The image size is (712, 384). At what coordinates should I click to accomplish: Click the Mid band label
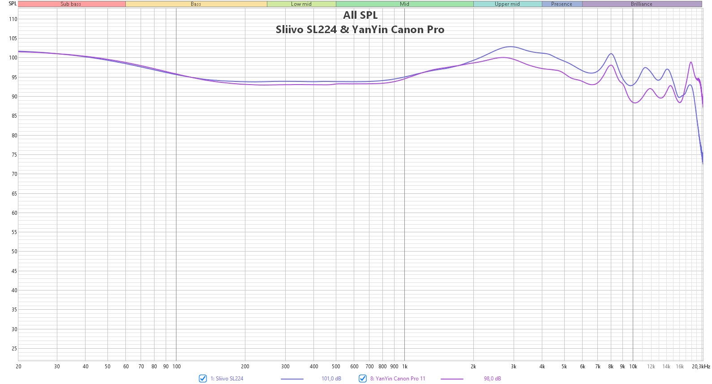pyautogui.click(x=405, y=4)
